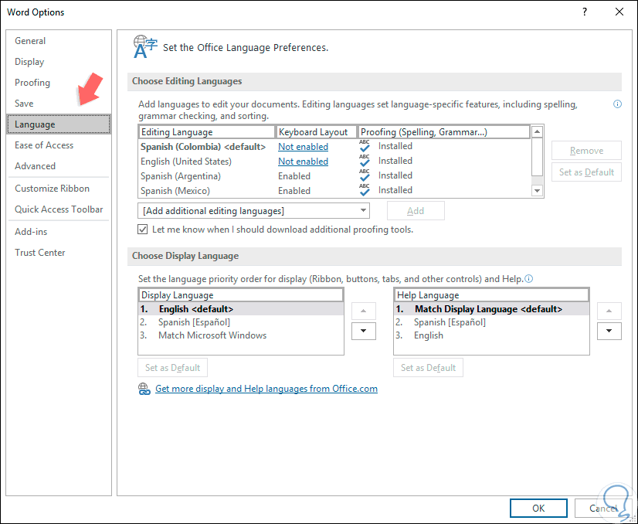Image resolution: width=638 pixels, height=524 pixels.
Task: Open Get more display and Help languages link
Action: pos(266,389)
